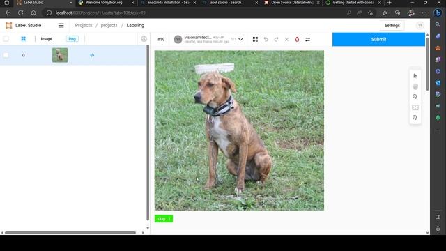Go back in the browser

click(8, 13)
